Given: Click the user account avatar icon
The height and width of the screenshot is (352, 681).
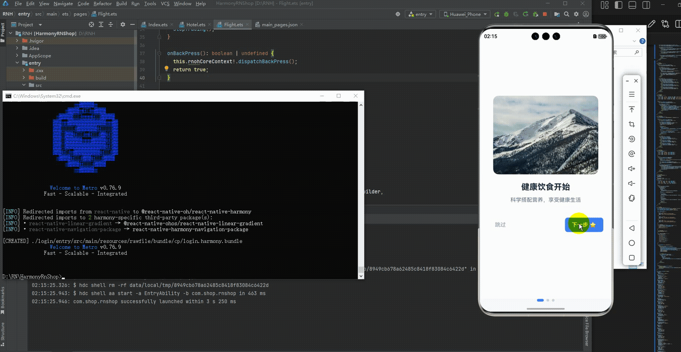Looking at the screenshot, I should [586, 14].
